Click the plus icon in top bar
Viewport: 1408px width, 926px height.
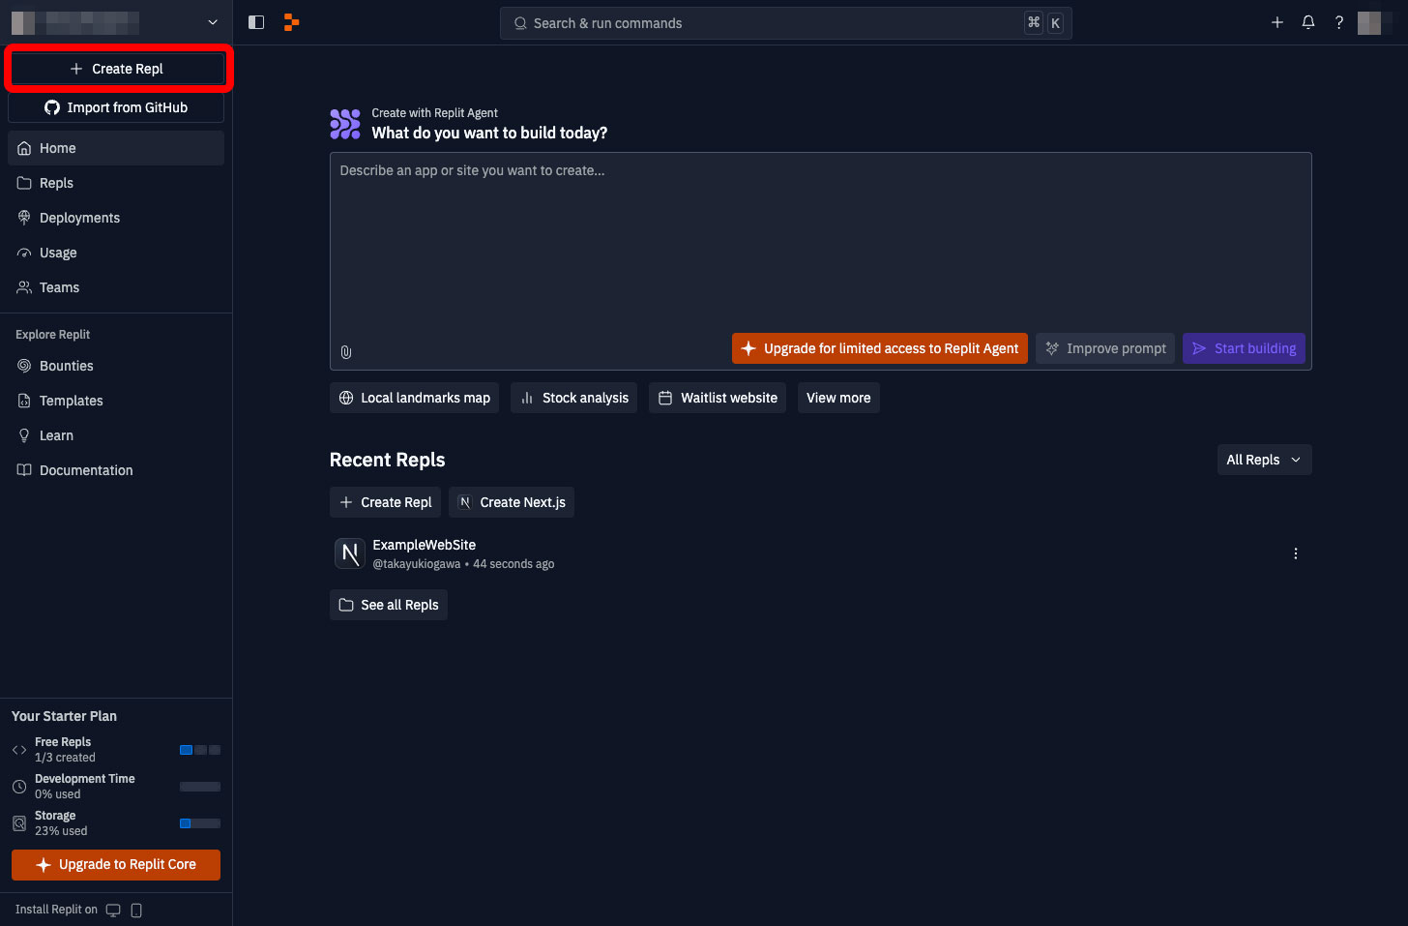[1277, 22]
